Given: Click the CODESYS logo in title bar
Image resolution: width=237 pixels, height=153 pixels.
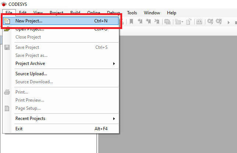Looking at the screenshot, I should coord(4,4).
